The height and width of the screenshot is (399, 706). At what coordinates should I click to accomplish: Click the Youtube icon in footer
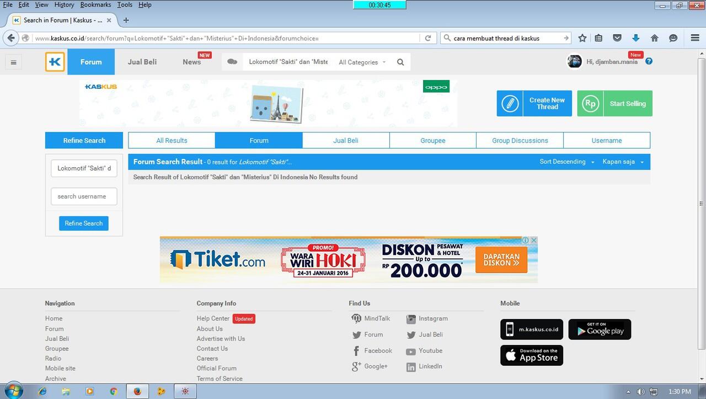[x=410, y=352]
